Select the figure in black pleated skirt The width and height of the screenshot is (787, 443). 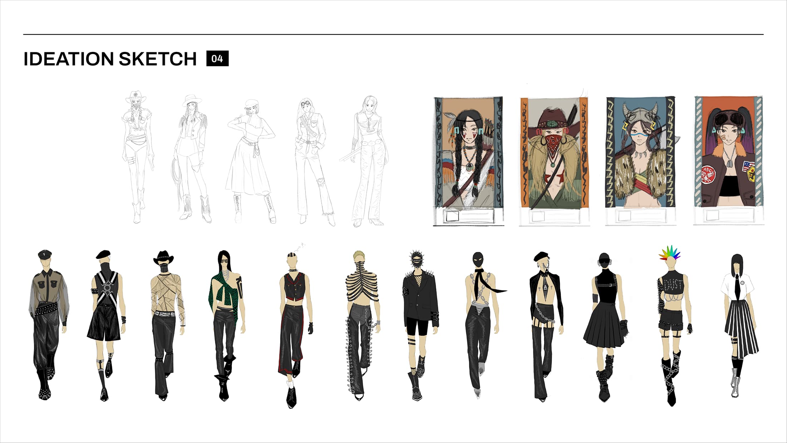(606, 327)
